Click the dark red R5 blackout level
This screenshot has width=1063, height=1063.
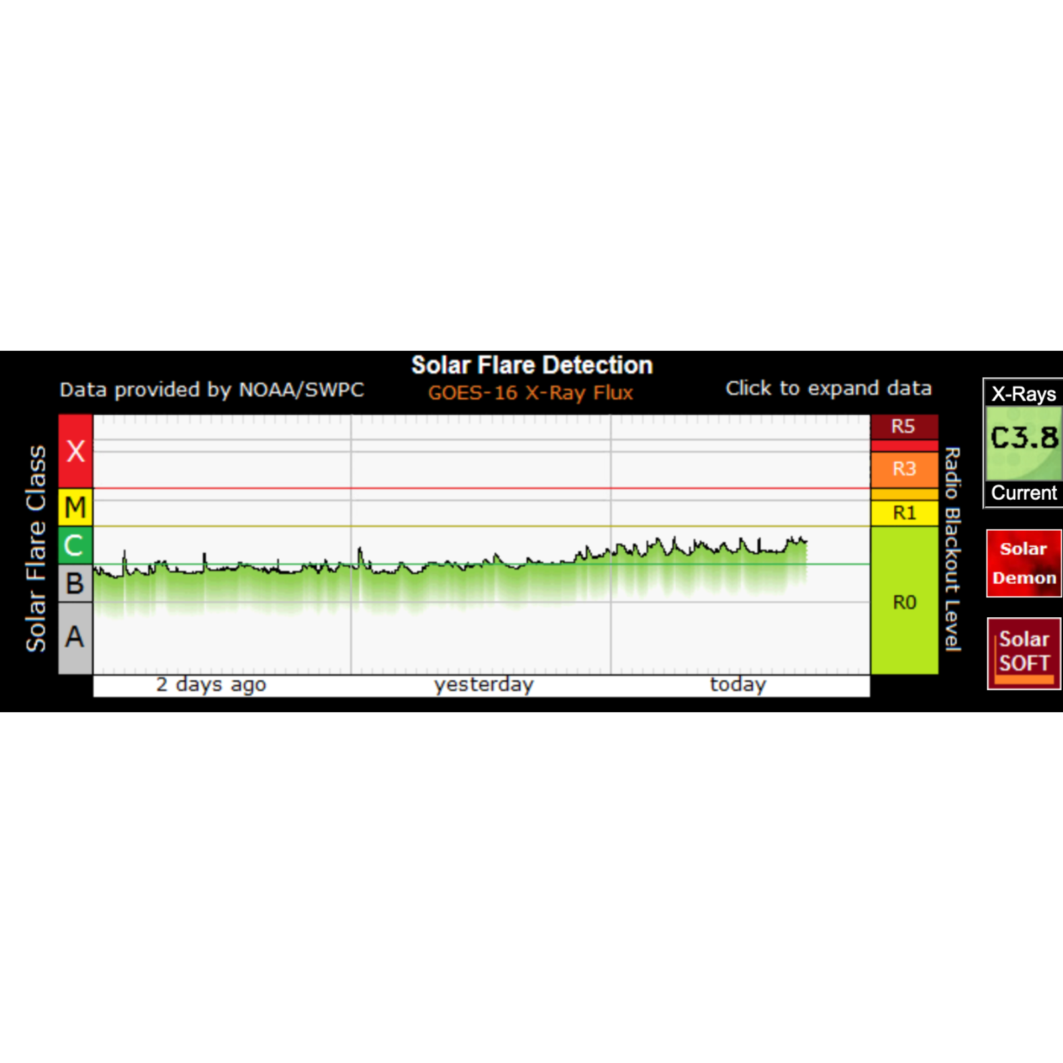[x=904, y=427]
